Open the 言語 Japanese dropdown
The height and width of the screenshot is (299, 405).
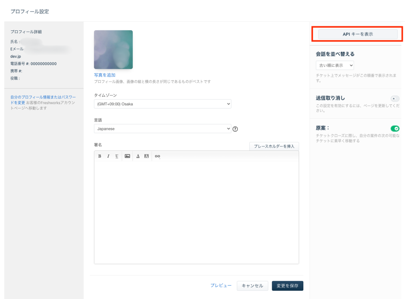(x=163, y=129)
